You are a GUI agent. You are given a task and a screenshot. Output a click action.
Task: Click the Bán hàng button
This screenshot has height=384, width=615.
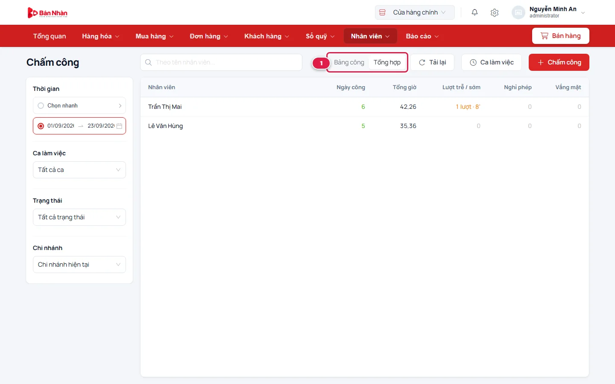coord(561,36)
